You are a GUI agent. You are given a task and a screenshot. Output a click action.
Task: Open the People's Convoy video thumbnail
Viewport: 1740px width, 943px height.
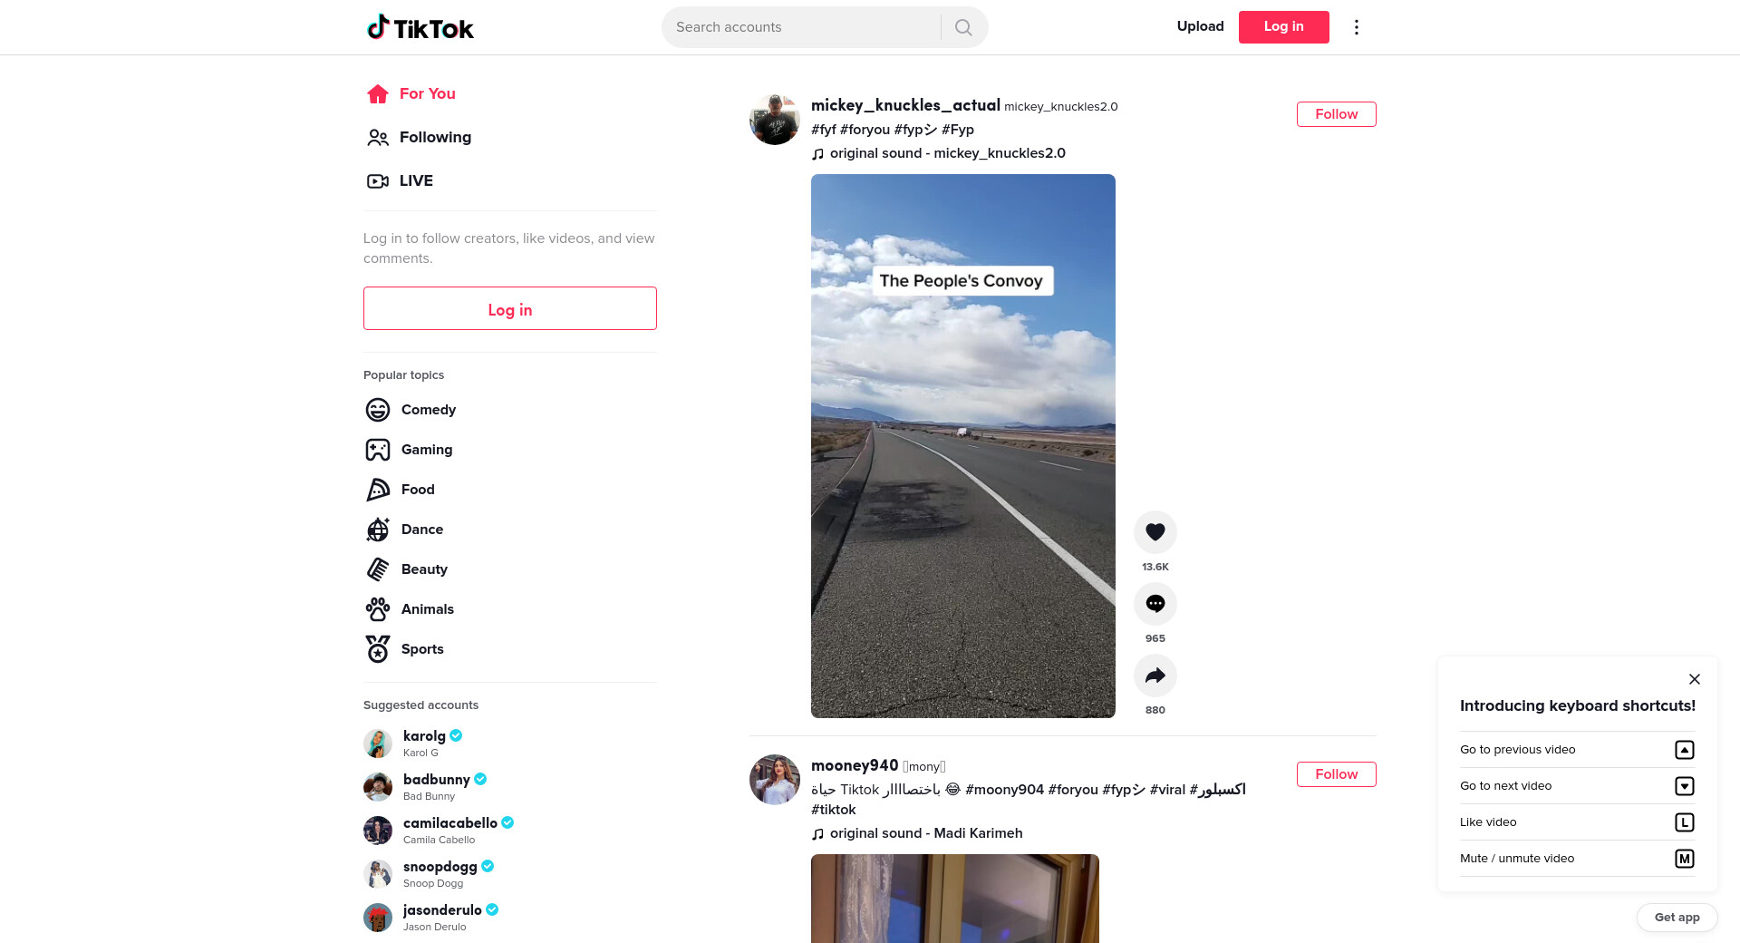click(962, 446)
